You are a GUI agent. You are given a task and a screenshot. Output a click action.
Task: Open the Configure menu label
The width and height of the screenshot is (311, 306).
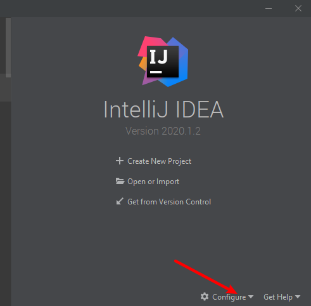tap(229, 297)
